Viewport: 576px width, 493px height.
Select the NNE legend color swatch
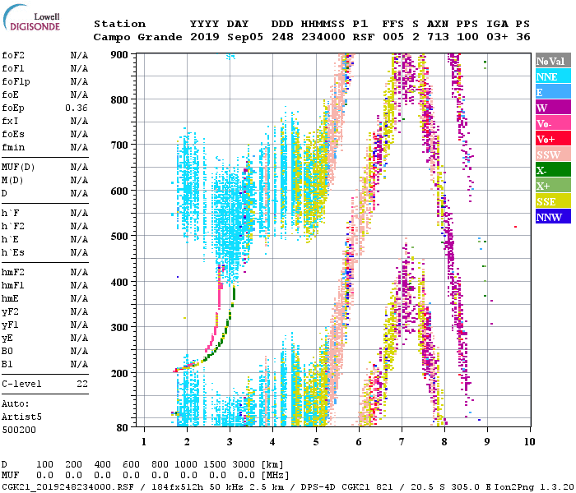coord(553,76)
